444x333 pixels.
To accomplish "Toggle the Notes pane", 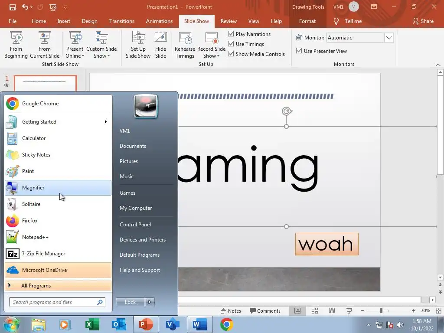I will pos(231,311).
